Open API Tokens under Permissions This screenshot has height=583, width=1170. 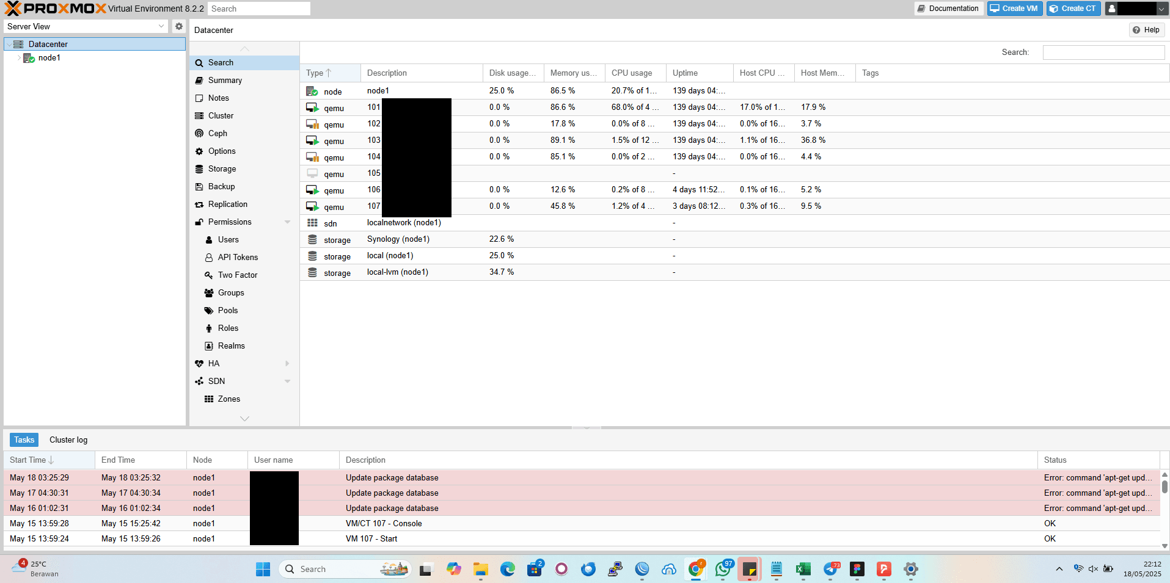pos(237,258)
